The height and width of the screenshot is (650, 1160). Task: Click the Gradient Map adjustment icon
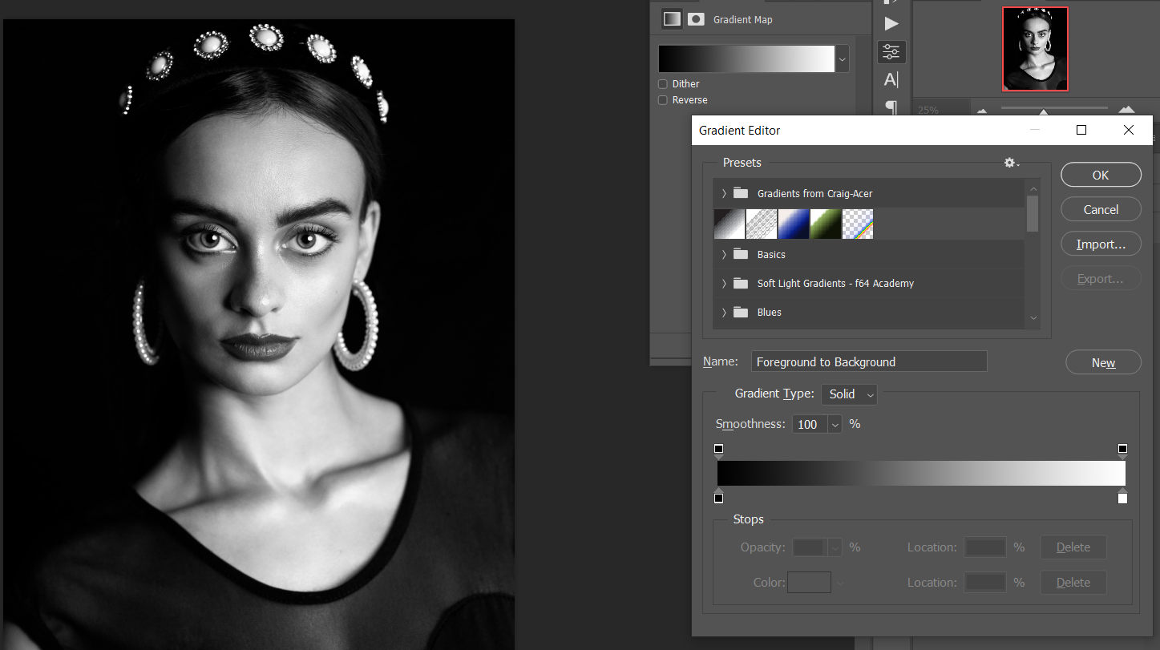[672, 19]
